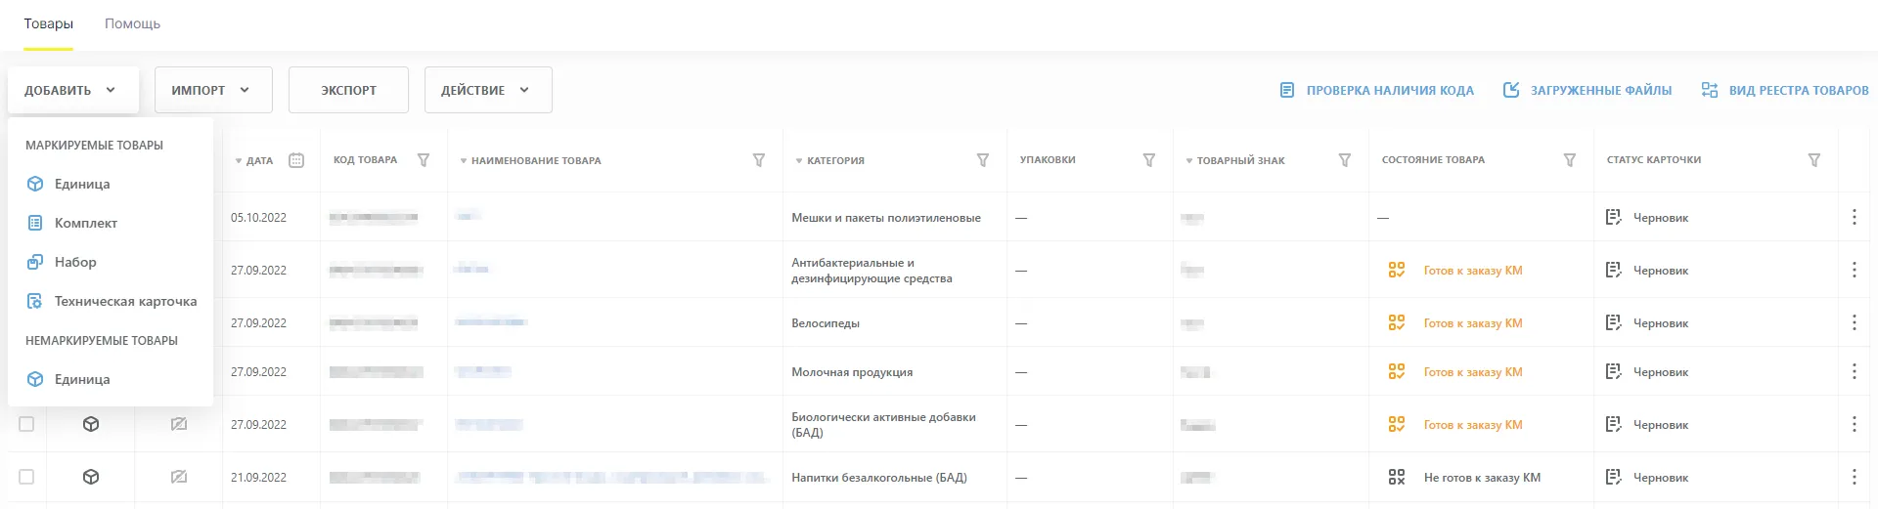Tick checkbox for the 27.09.2022 БАД row
The width and height of the screenshot is (1878, 509).
point(26,424)
